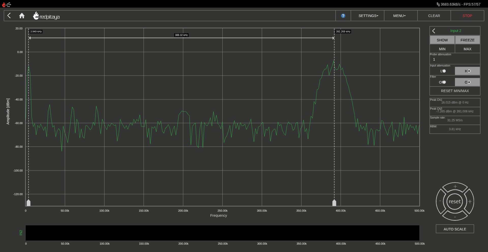Open the home screen via house icon
Screen dimensions: 488x252
coord(22,15)
